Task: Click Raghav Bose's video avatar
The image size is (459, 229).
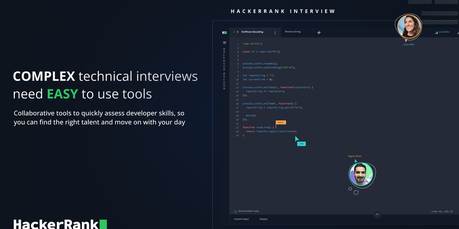Action: [x=361, y=174]
